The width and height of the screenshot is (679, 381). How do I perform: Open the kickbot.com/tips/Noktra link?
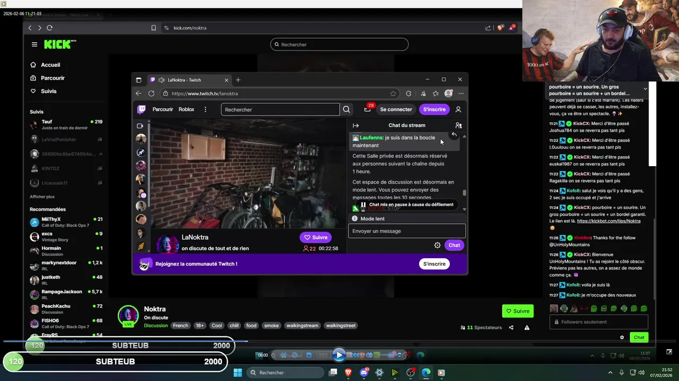tap(608, 221)
